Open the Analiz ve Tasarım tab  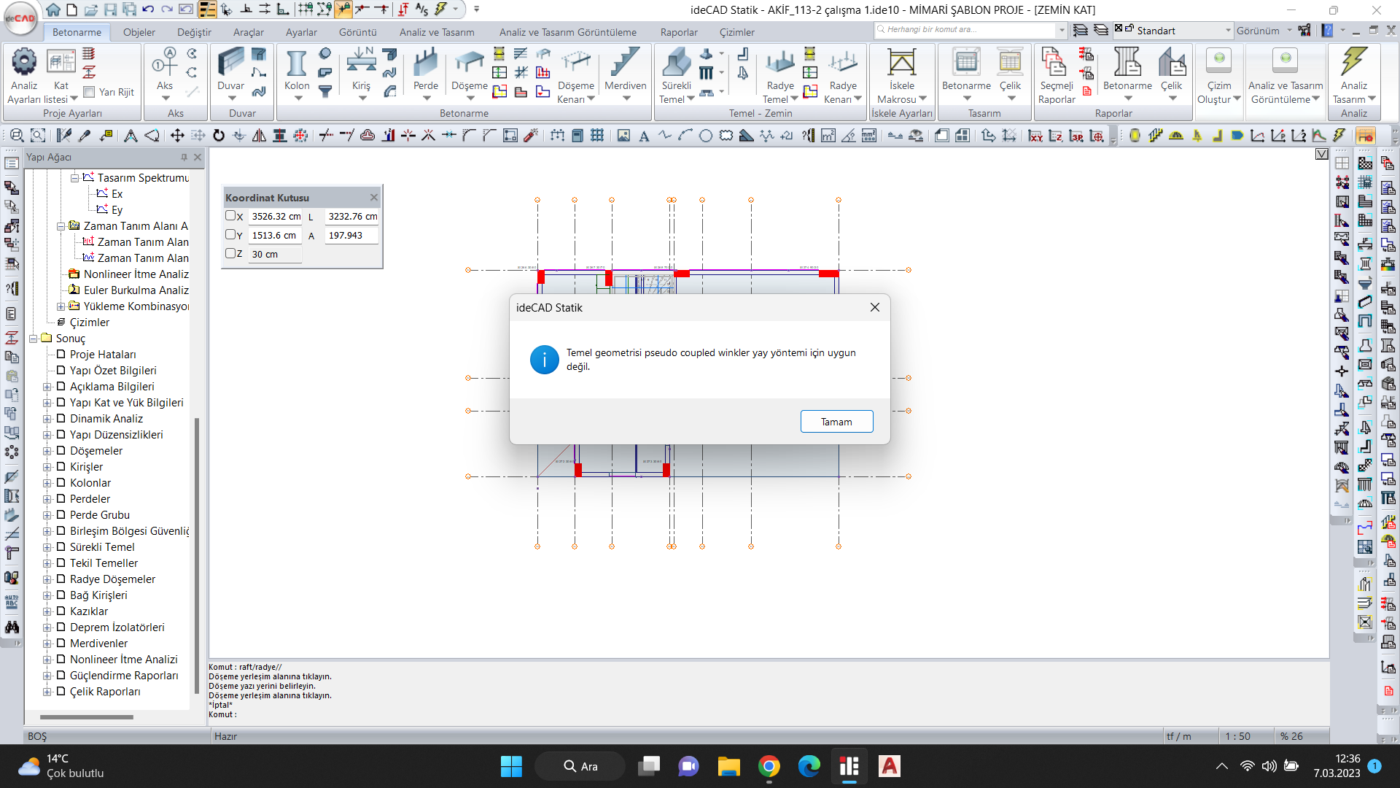(437, 32)
